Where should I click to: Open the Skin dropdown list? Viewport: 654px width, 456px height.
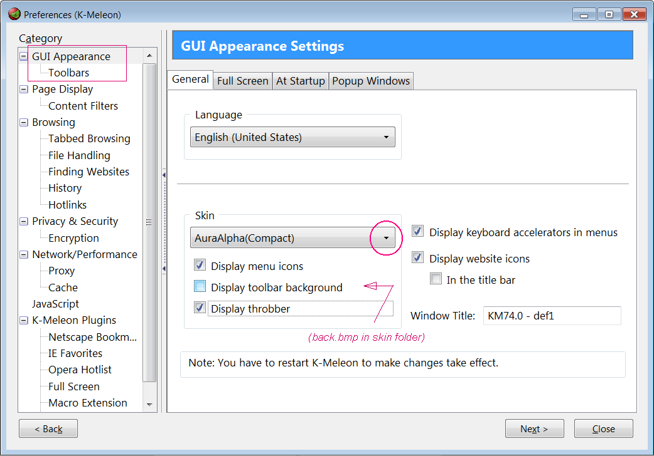point(385,238)
